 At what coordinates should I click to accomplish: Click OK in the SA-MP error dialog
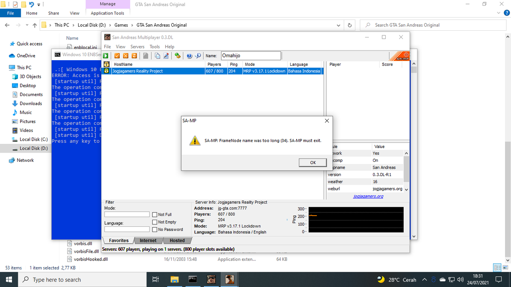point(313,162)
